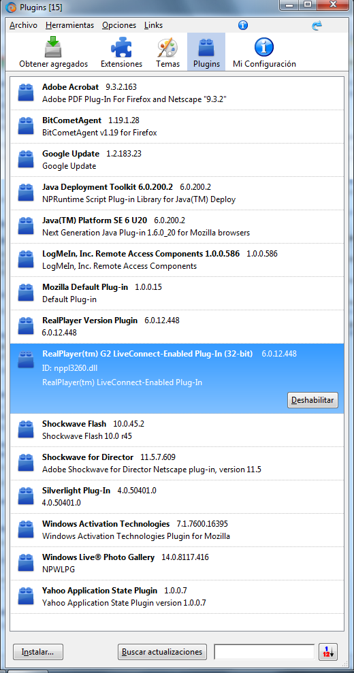354x673 pixels.
Task: Select the Plugins toolbar icon
Action: 206,52
